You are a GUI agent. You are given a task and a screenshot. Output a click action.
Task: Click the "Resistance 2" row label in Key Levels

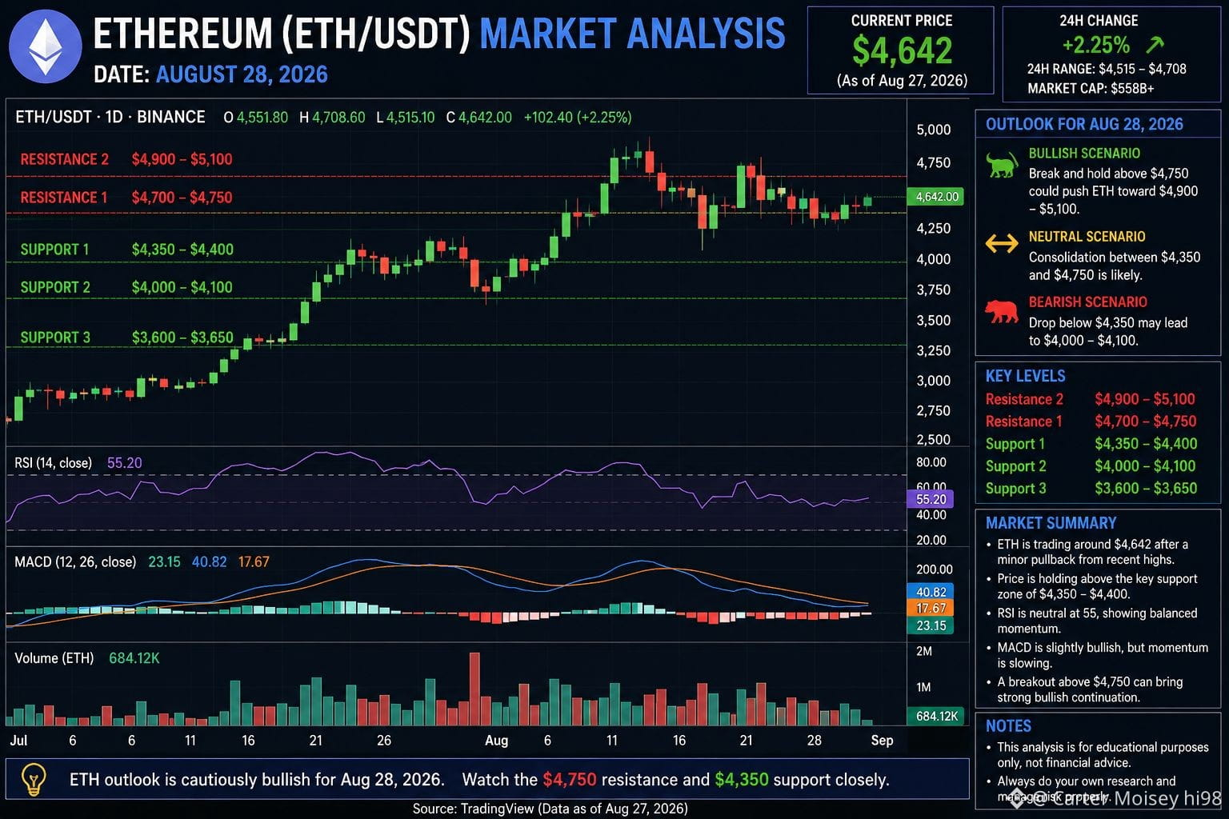1024,399
